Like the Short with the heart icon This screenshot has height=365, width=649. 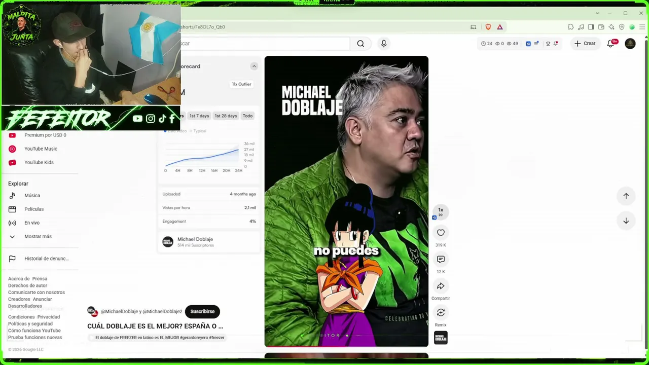(x=441, y=233)
